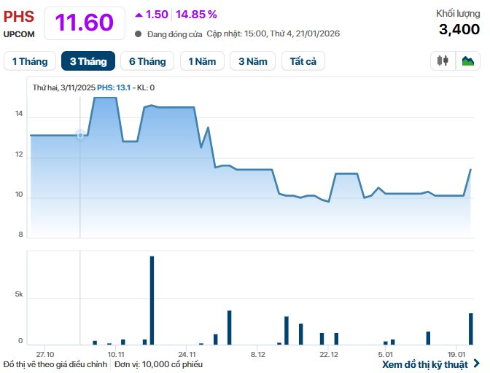Show the 1 Năm price history
490x373 pixels.
click(202, 61)
